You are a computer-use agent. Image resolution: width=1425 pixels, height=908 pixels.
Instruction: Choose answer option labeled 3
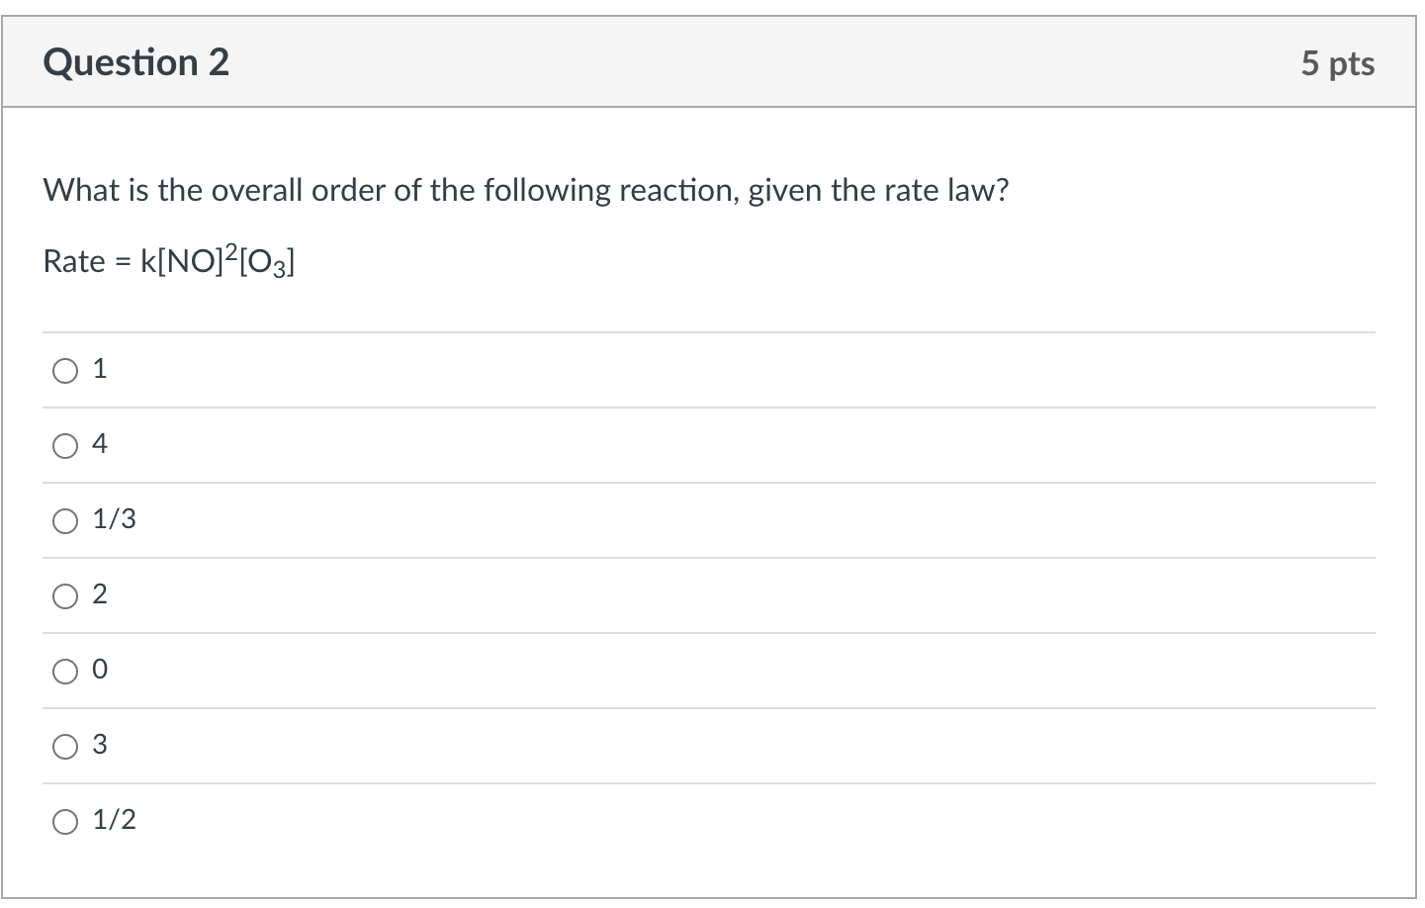[x=99, y=745]
